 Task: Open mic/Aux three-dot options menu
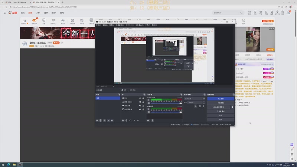(x=148, y=100)
